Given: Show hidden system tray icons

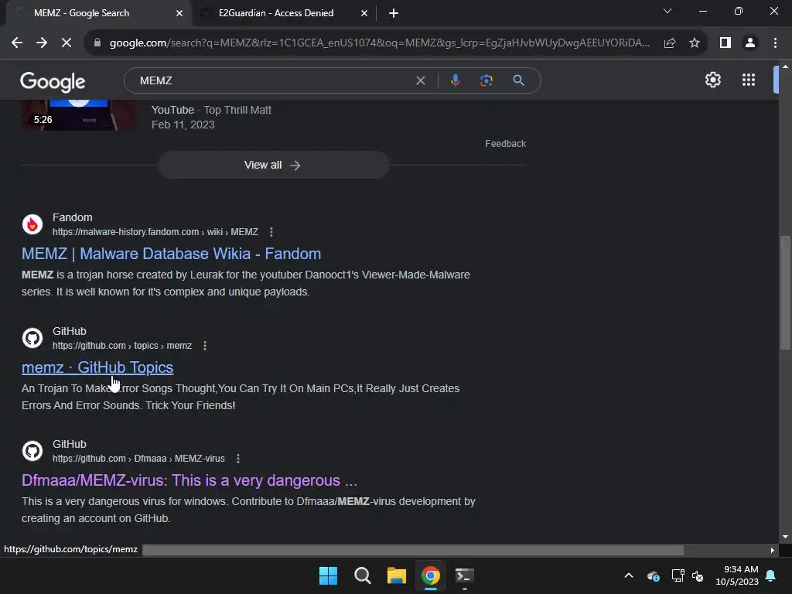Looking at the screenshot, I should pyautogui.click(x=628, y=575).
